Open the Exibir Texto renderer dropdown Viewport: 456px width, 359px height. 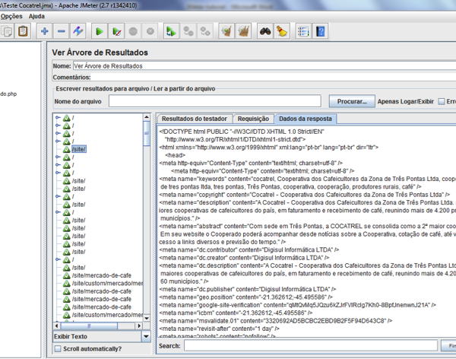pos(146,336)
